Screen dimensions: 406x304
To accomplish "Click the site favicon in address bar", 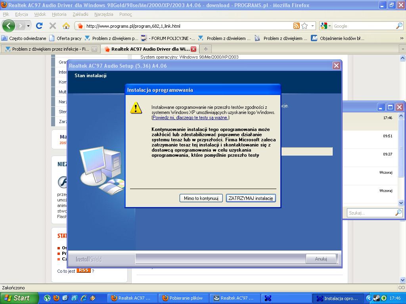I will click(x=80, y=26).
